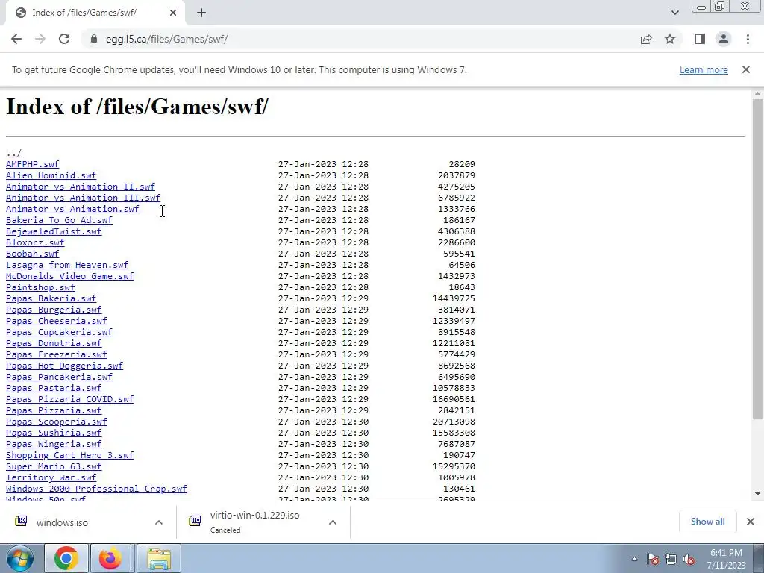Viewport: 764px width, 573px height.
Task: Open Animator vs Animation II.swf link
Action: tap(81, 187)
